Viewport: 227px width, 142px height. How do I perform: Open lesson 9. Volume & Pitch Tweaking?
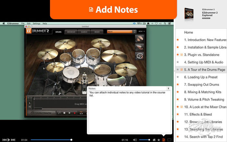(204, 100)
